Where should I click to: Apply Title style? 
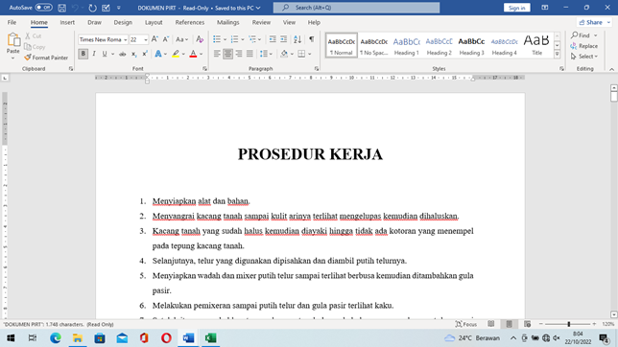point(536,45)
